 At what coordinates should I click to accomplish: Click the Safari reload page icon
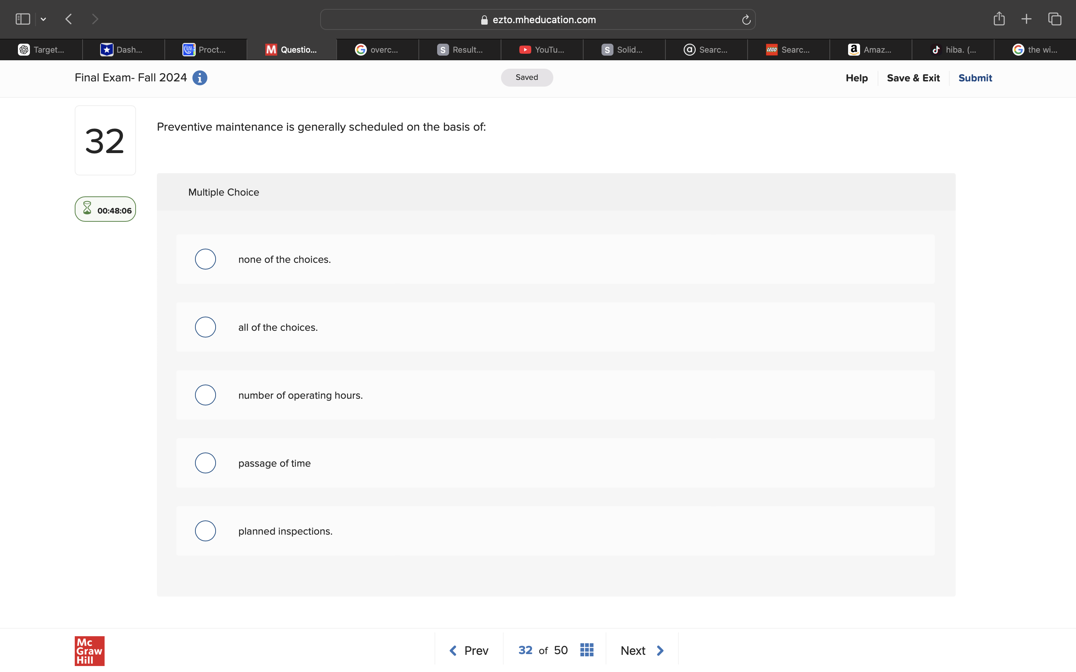click(x=746, y=19)
